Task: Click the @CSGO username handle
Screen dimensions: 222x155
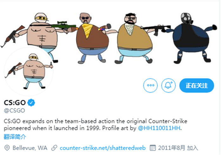Action: coord(15,110)
